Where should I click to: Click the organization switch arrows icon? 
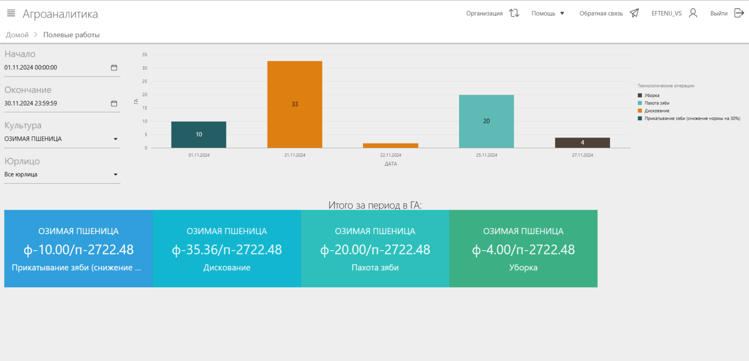pyautogui.click(x=514, y=13)
